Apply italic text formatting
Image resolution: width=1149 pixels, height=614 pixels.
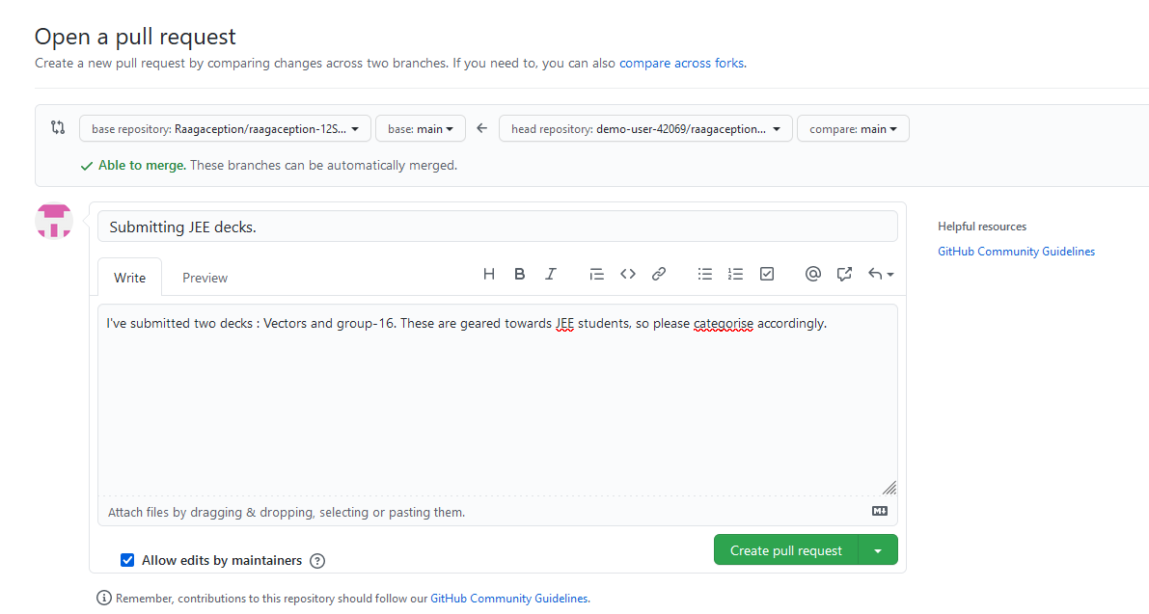click(550, 275)
